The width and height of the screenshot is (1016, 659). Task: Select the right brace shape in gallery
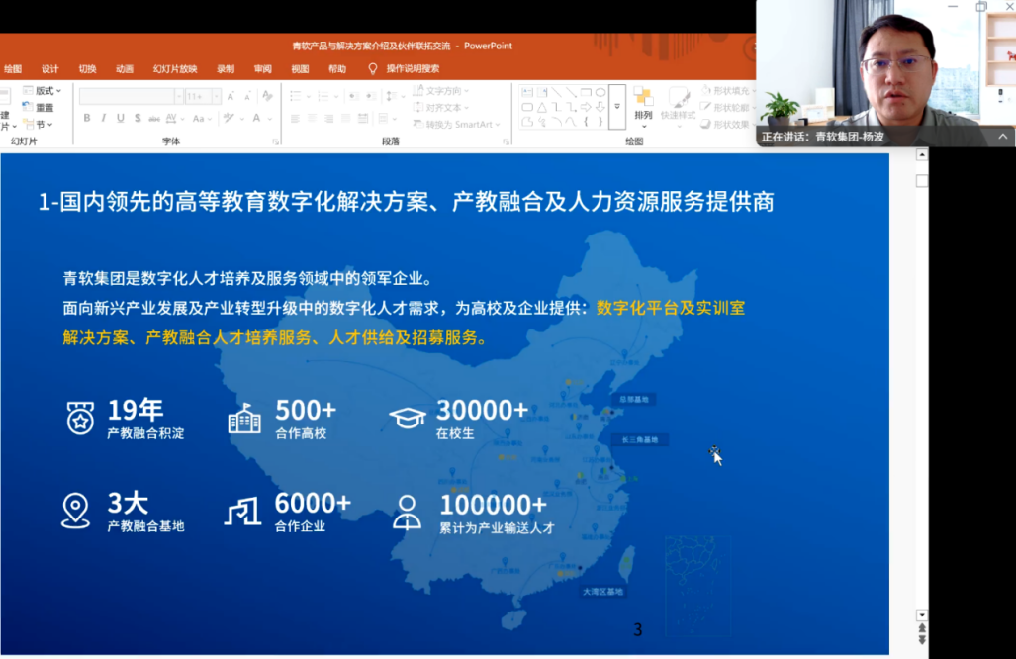click(x=600, y=121)
